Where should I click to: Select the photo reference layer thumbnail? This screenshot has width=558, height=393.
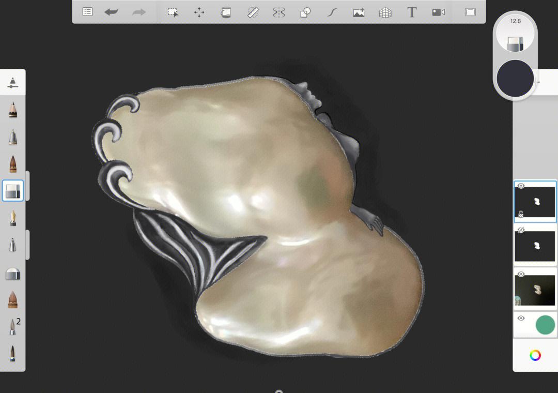(x=535, y=290)
